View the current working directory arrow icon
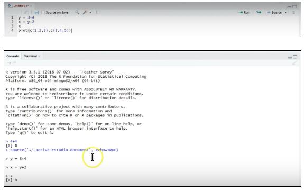Viewport: 305px width, 191px height. [14, 62]
